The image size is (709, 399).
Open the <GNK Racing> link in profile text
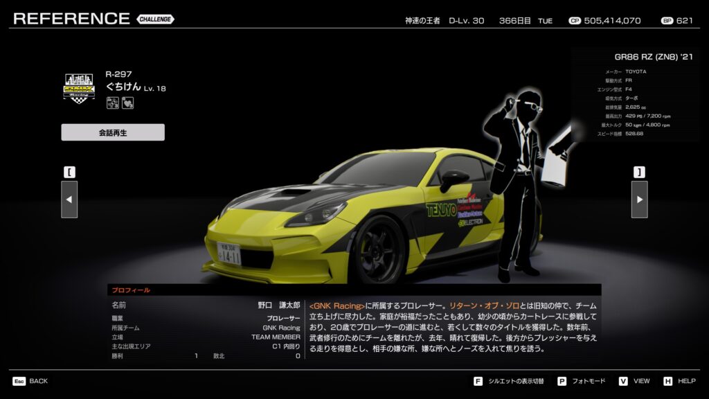pos(336,305)
